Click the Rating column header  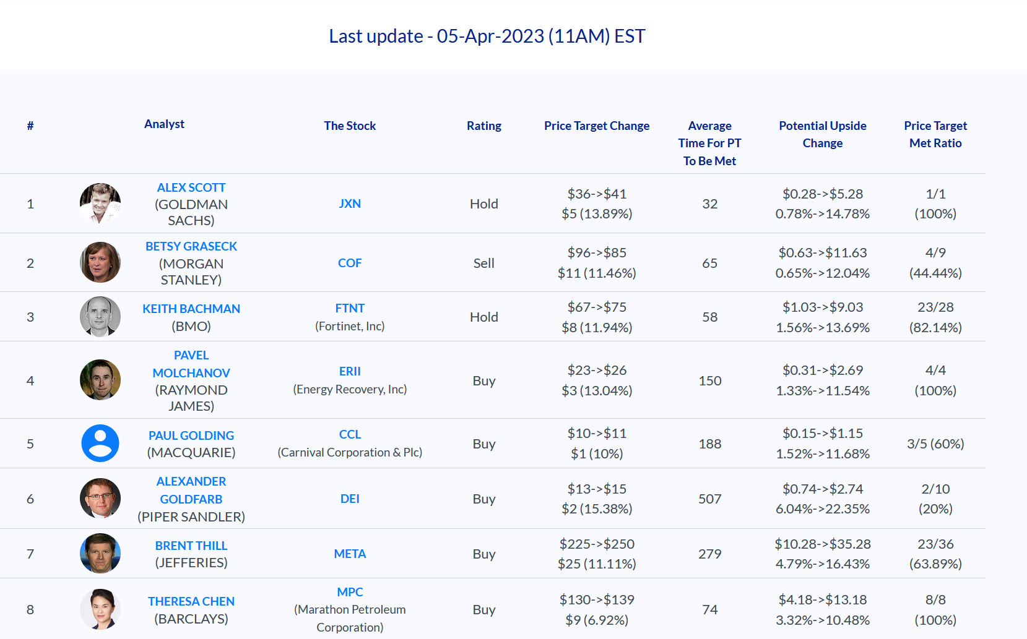point(484,126)
